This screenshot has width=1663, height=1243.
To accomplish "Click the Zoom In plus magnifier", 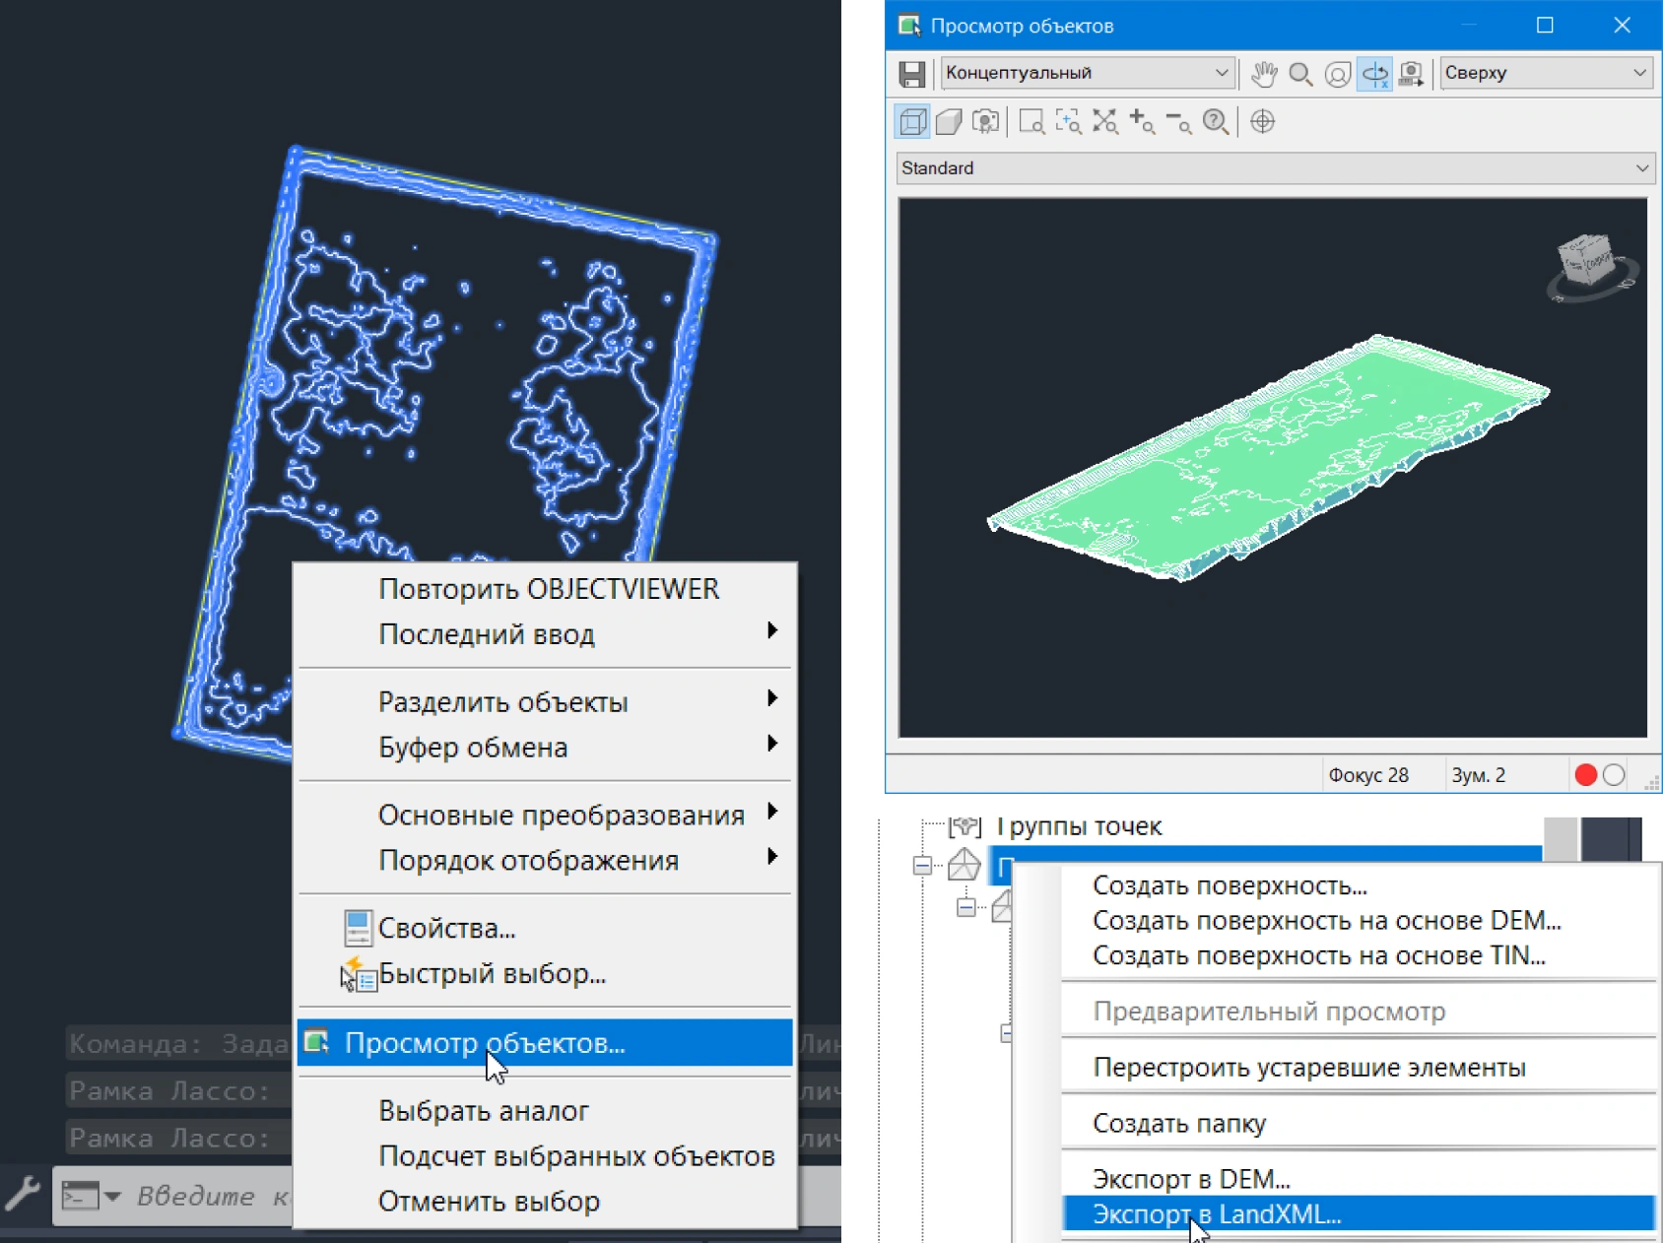I will click(1142, 122).
